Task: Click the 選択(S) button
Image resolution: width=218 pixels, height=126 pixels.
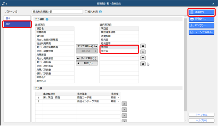Action: [87, 51]
